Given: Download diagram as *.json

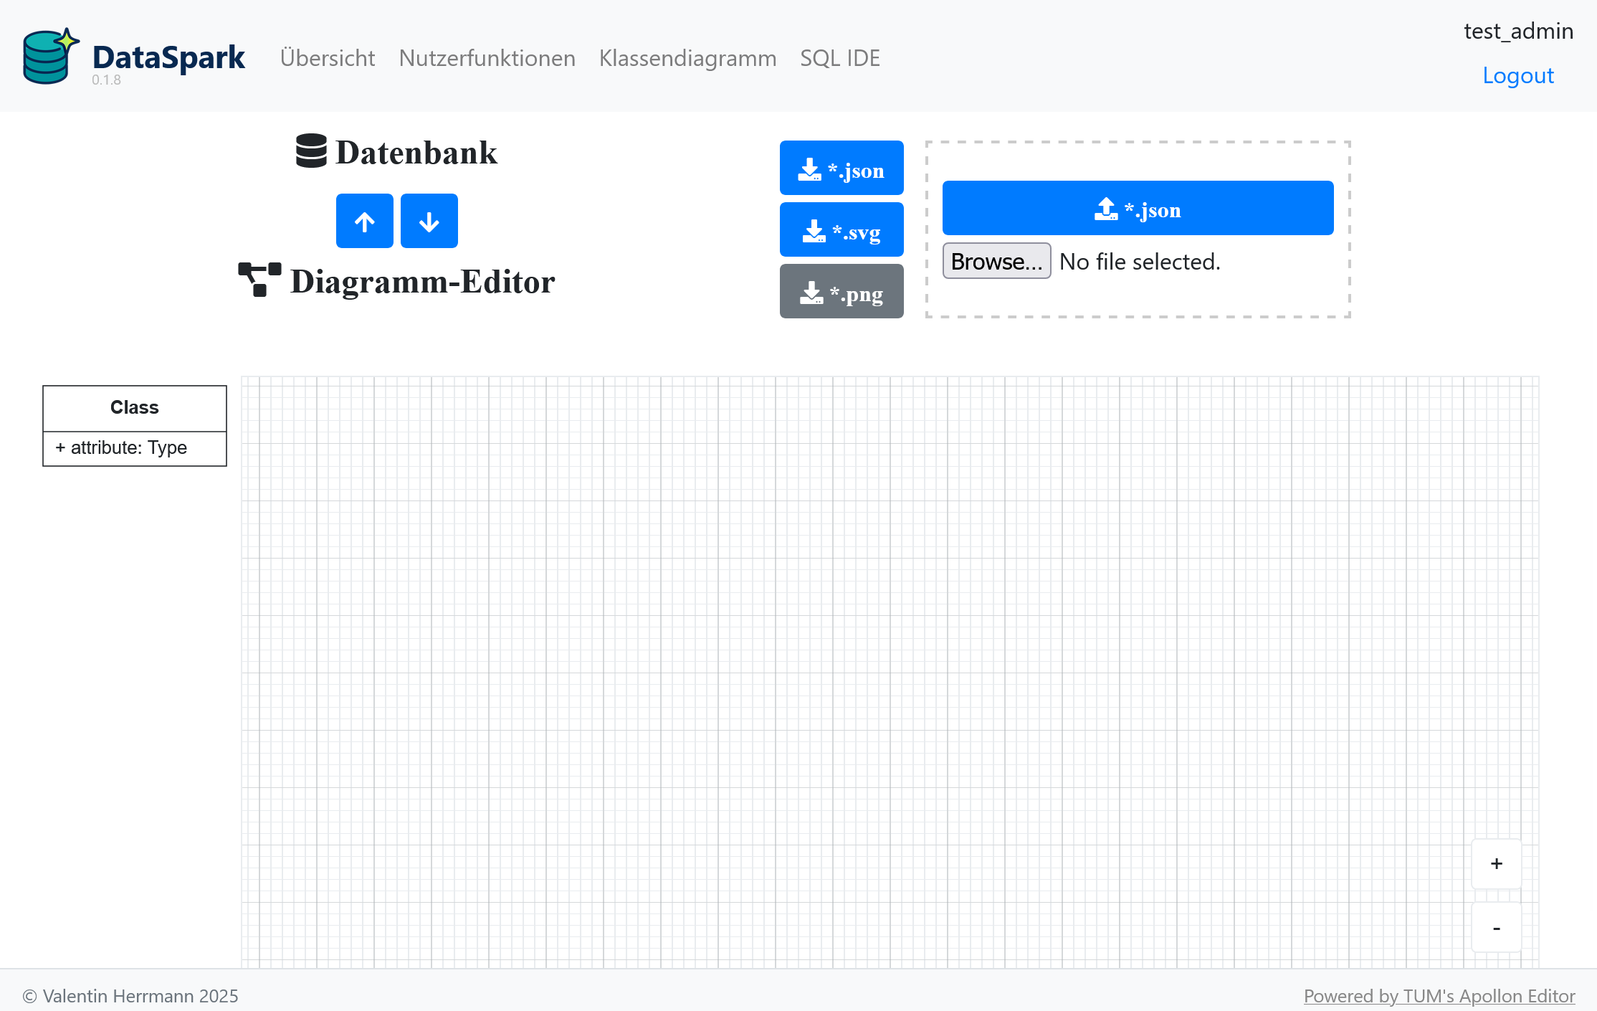Looking at the screenshot, I should (842, 168).
